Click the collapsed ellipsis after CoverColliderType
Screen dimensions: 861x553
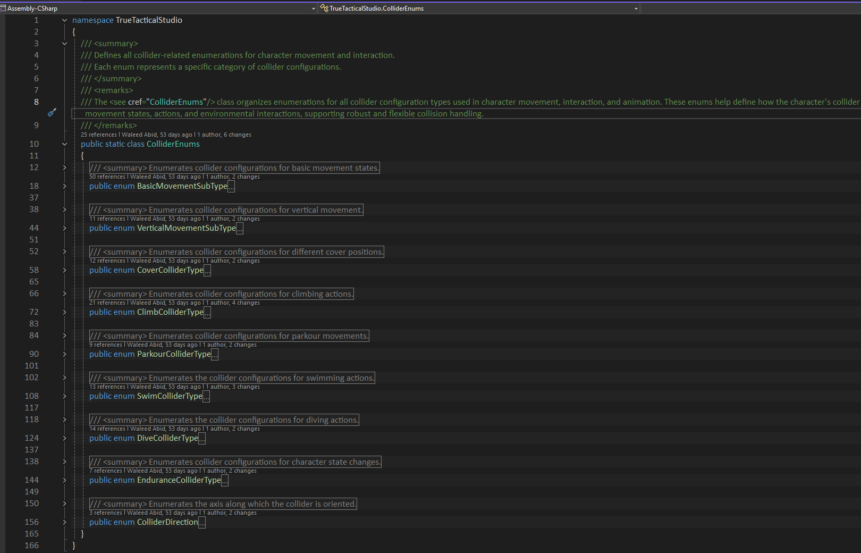tap(207, 271)
